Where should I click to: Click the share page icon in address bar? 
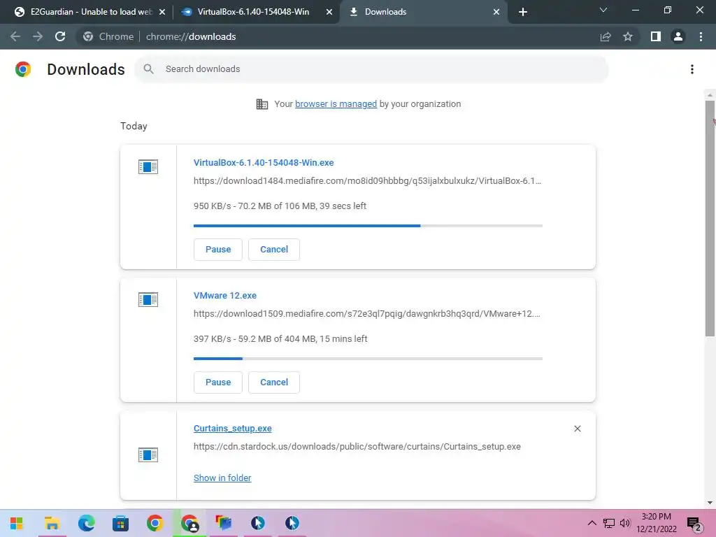coord(606,36)
